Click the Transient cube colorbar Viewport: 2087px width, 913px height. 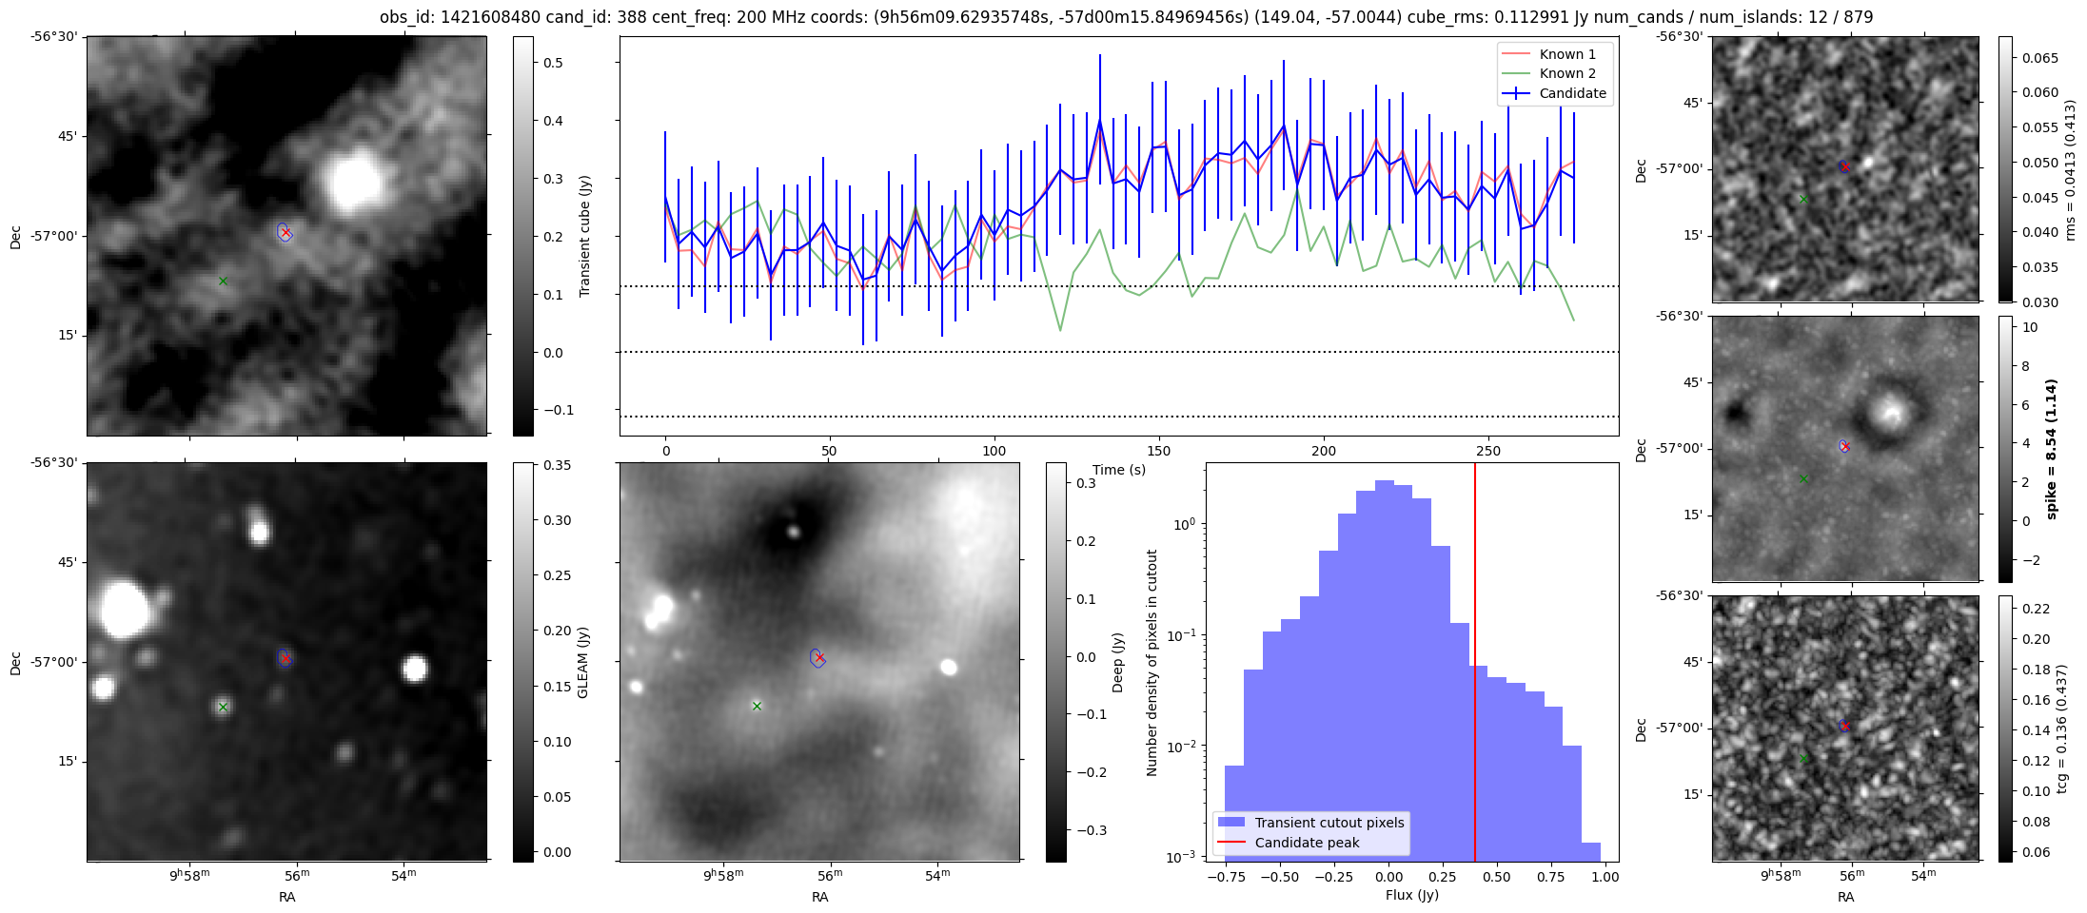(522, 236)
